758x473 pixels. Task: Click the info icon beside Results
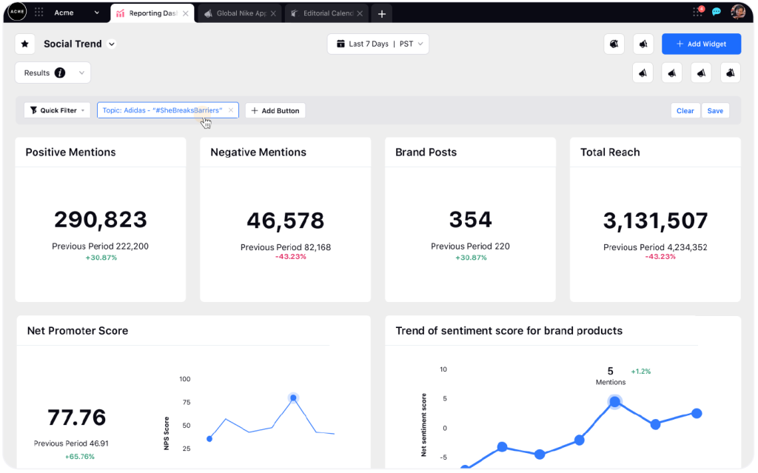coord(60,73)
